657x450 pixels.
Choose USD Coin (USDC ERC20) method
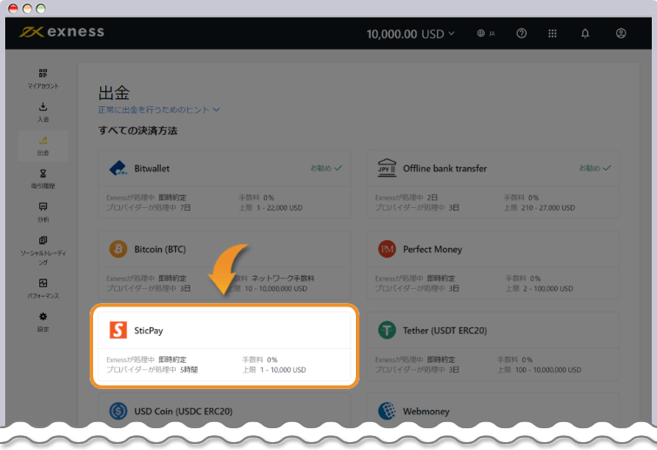coord(225,411)
